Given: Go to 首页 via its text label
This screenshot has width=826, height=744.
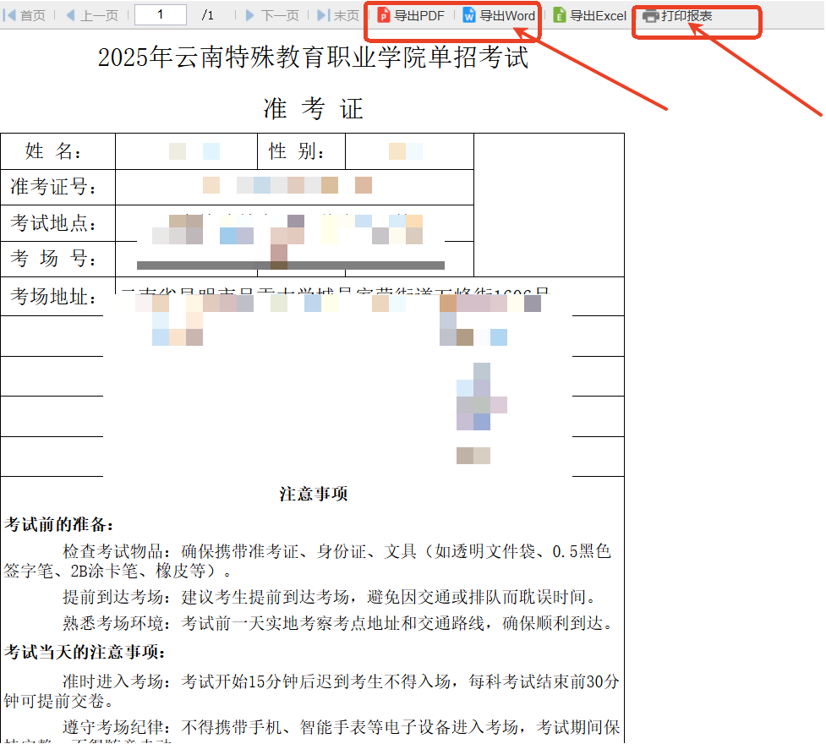Looking at the screenshot, I should click(33, 15).
